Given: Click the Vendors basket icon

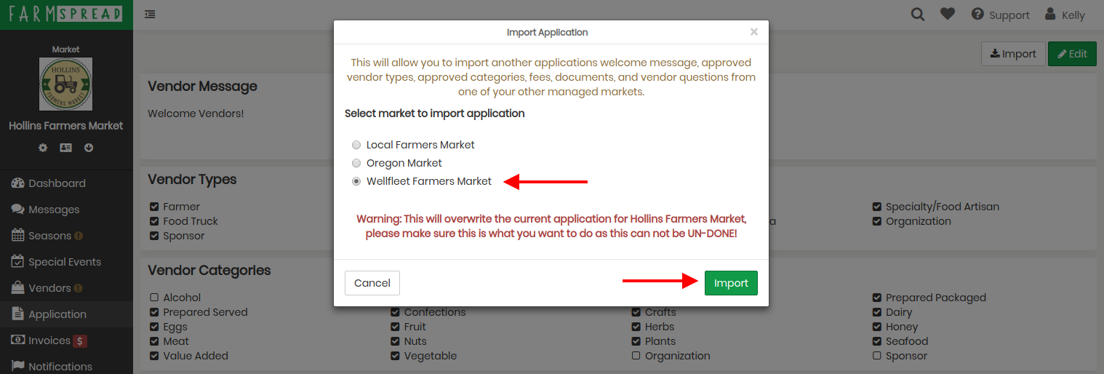Looking at the screenshot, I should click(17, 288).
